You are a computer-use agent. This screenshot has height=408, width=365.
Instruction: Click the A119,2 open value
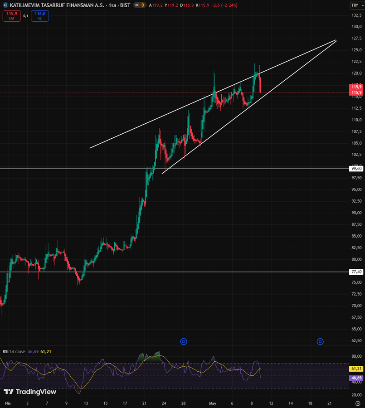[x=156, y=5]
